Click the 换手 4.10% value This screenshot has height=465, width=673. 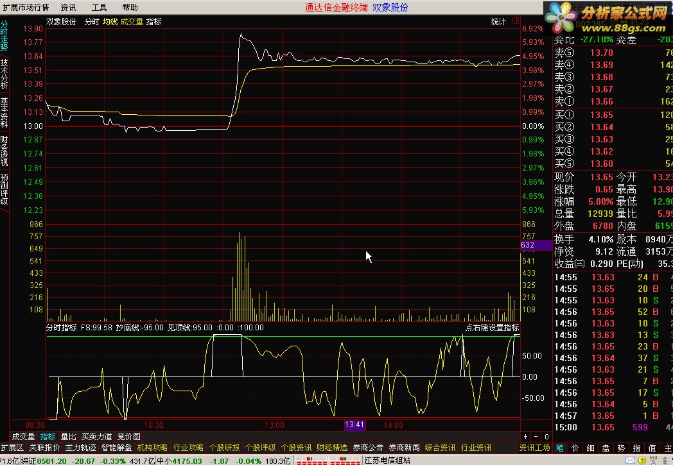[601, 239]
